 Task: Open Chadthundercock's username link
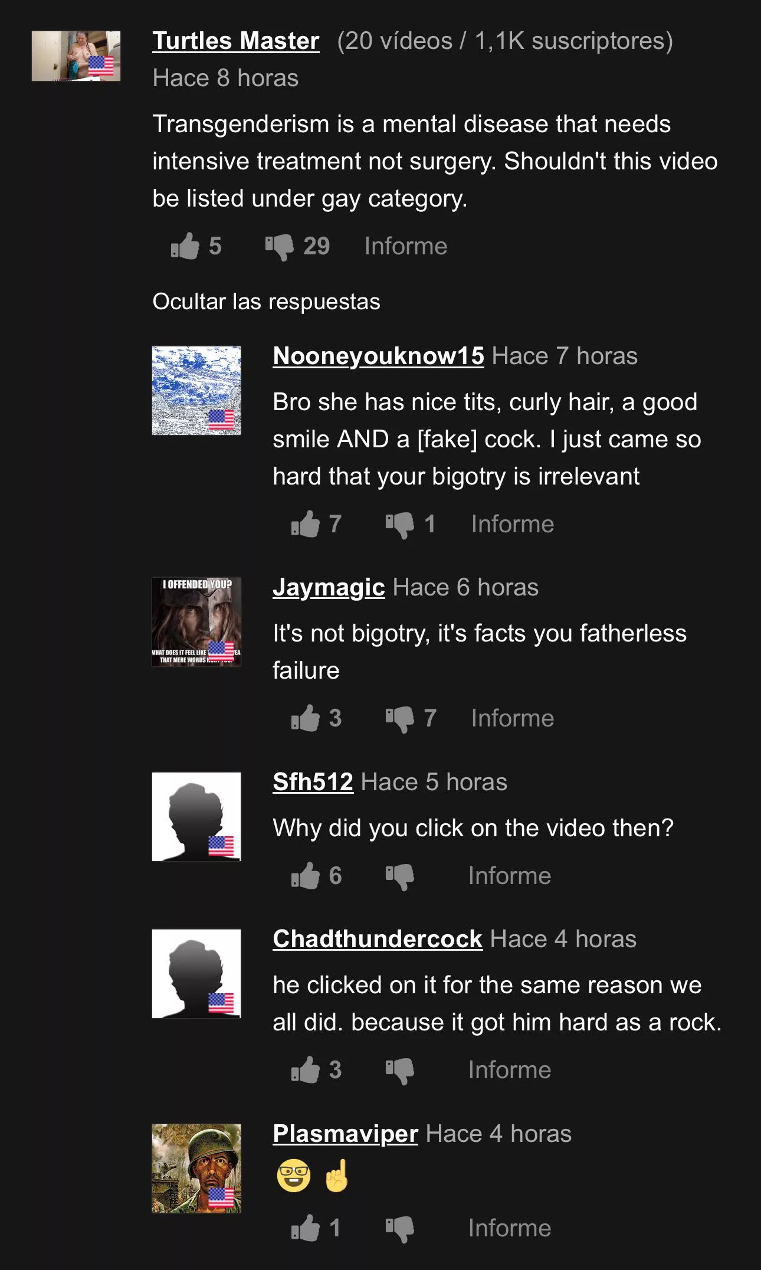coord(378,939)
